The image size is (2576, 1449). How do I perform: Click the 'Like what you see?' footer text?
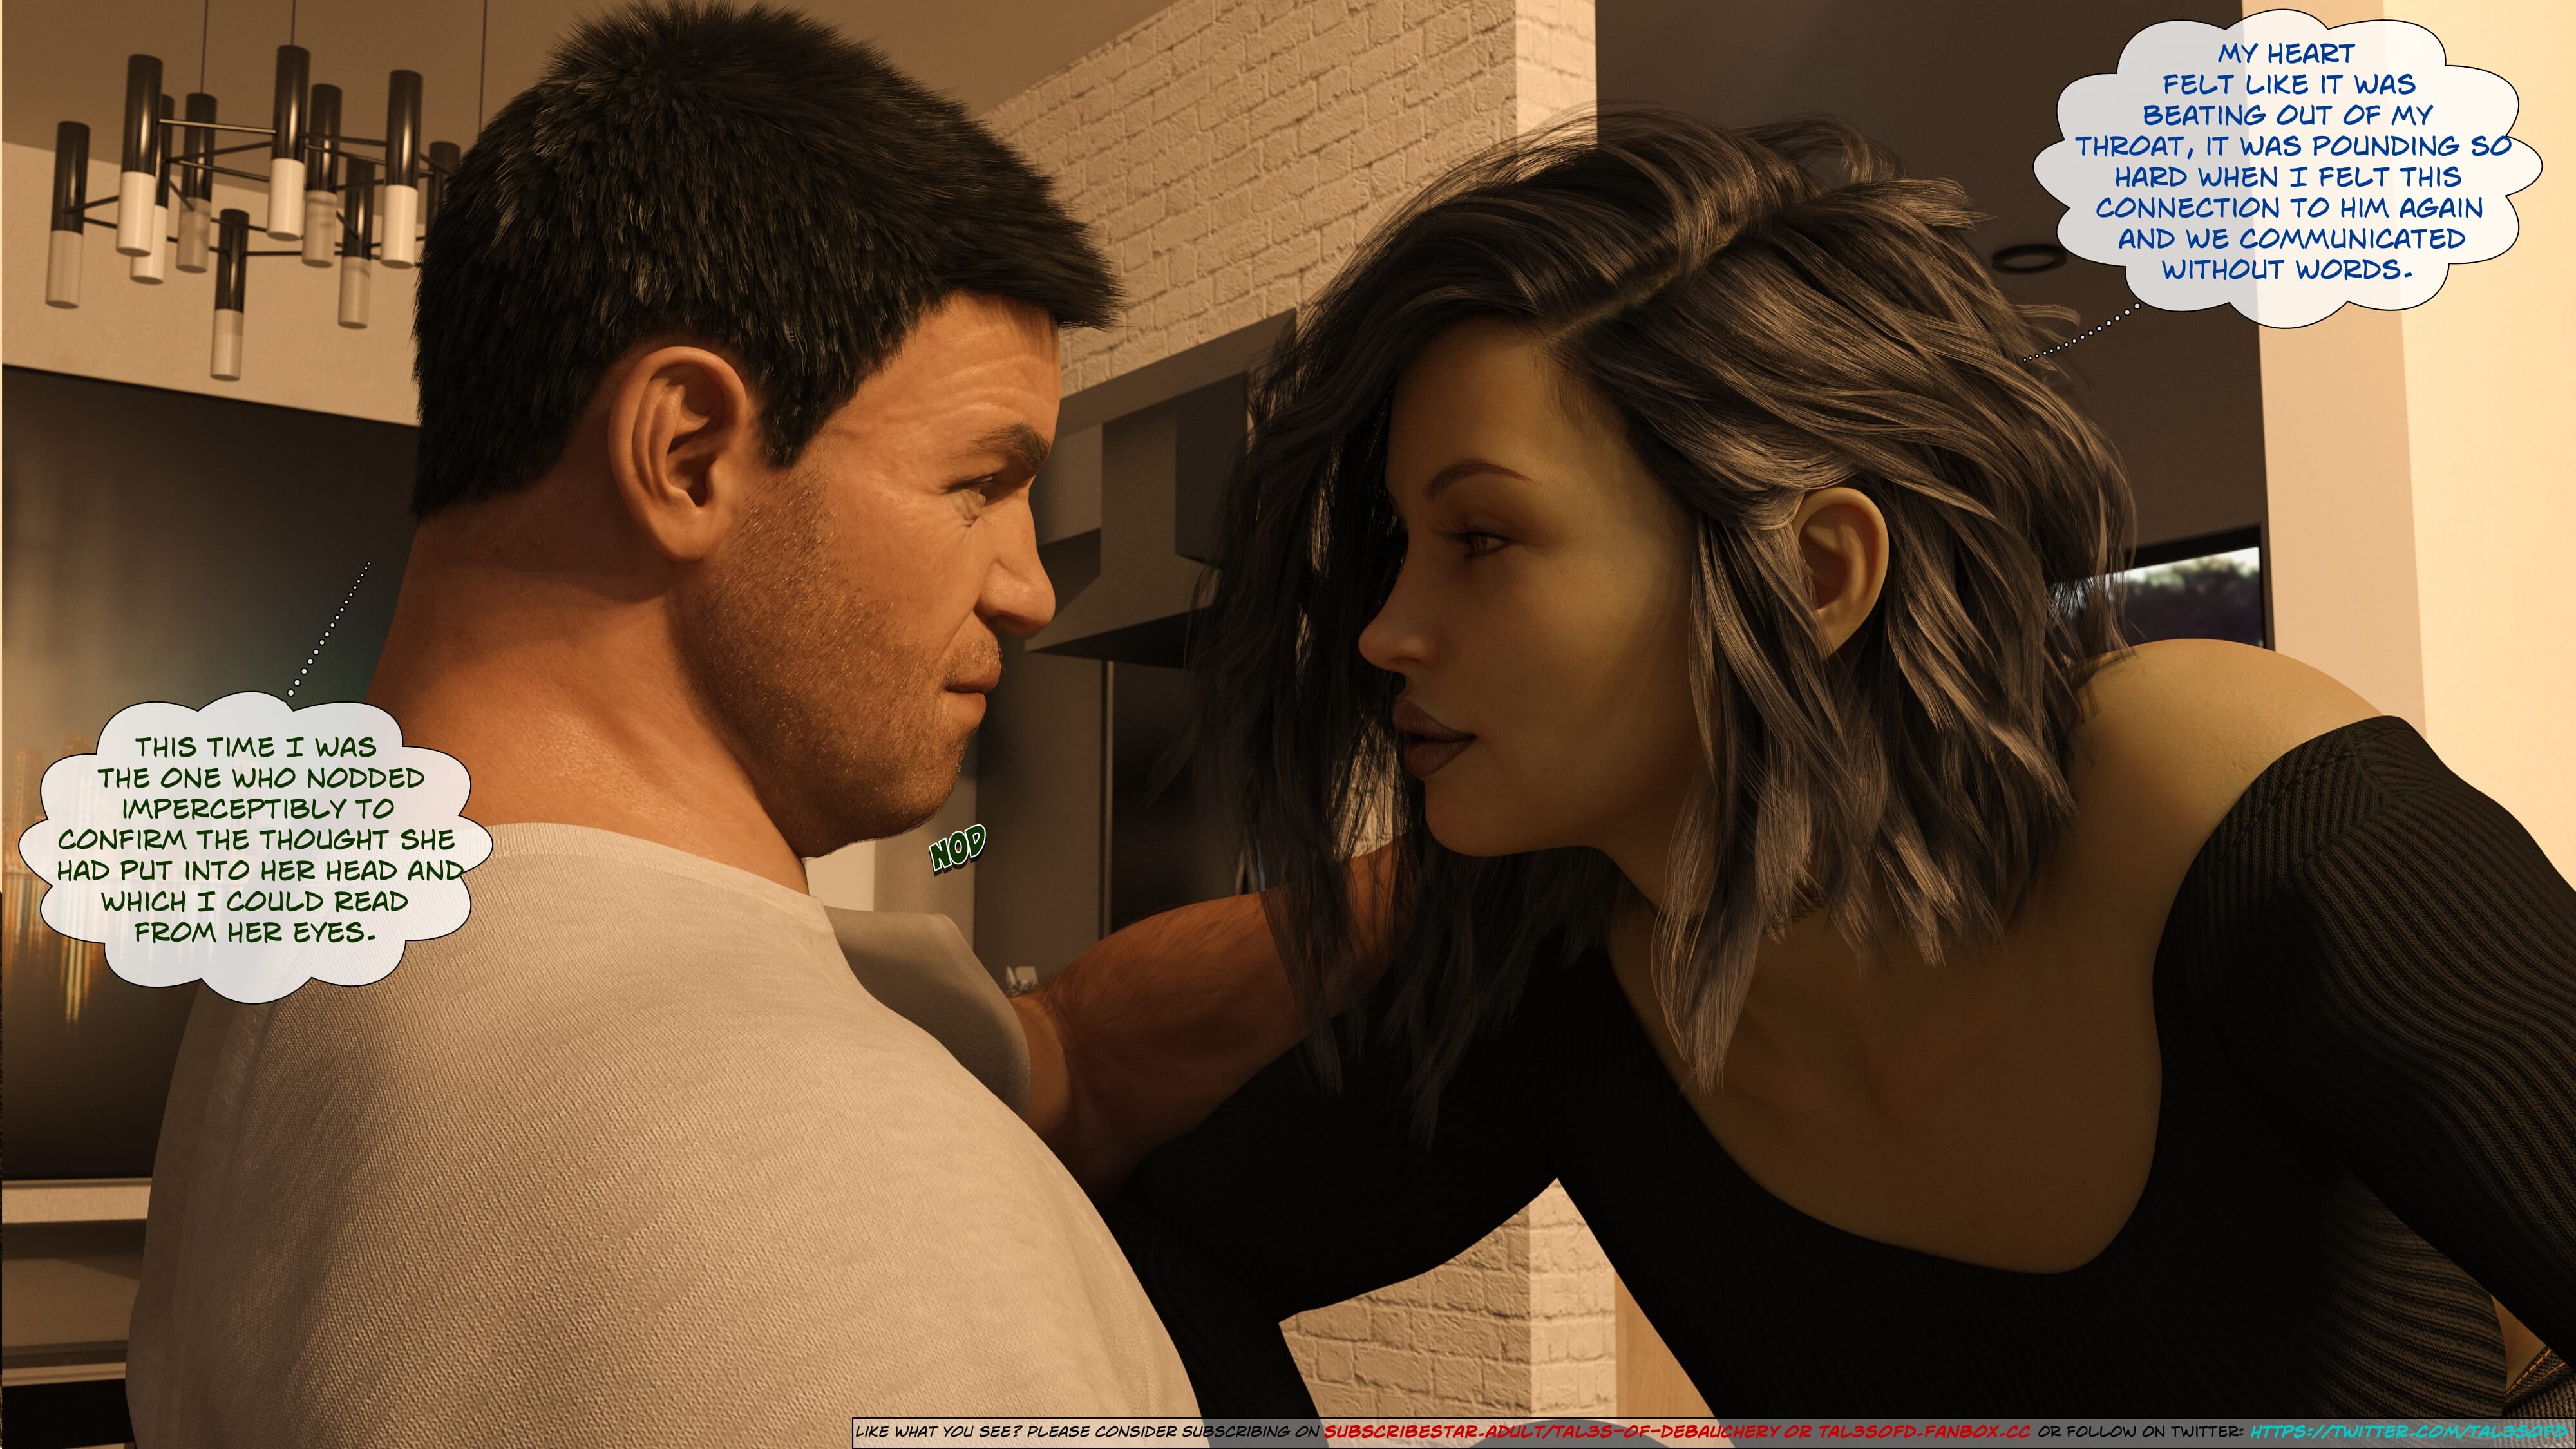point(938,1432)
